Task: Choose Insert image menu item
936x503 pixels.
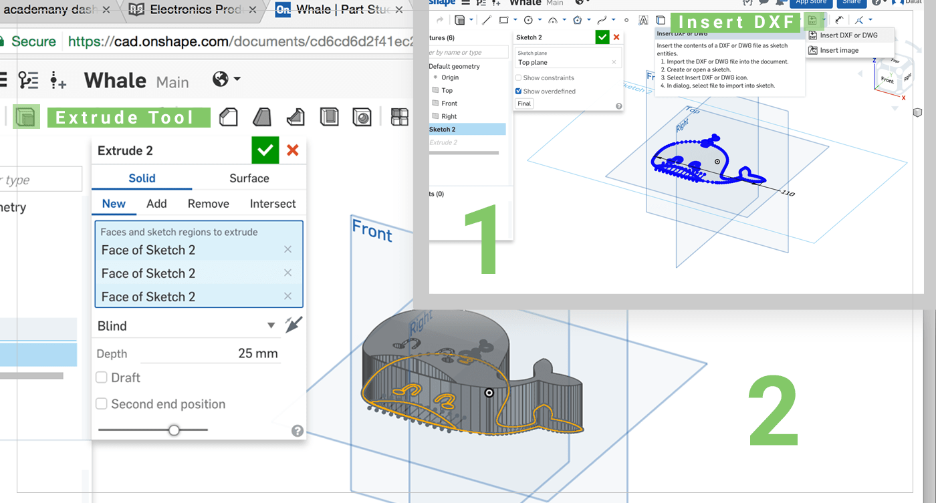Action: (x=849, y=50)
